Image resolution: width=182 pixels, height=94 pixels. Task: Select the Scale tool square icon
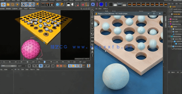8,4
